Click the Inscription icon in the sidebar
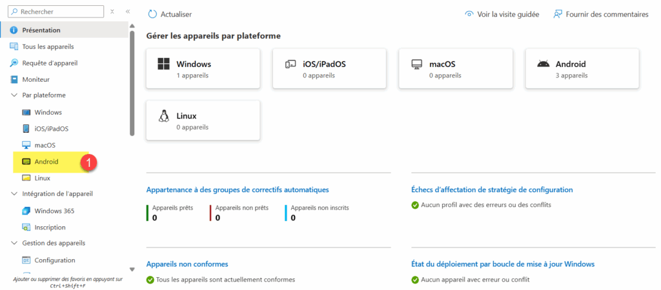 (26, 227)
